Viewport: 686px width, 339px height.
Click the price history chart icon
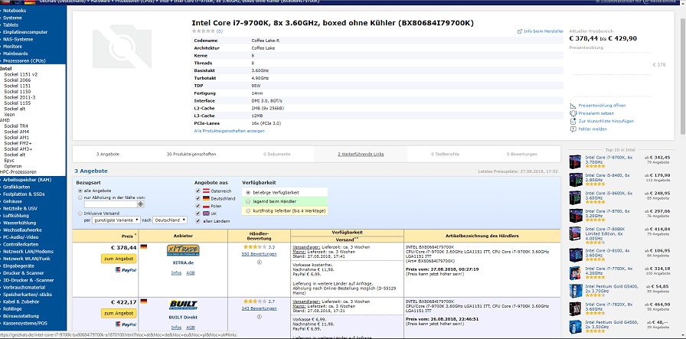point(573,106)
